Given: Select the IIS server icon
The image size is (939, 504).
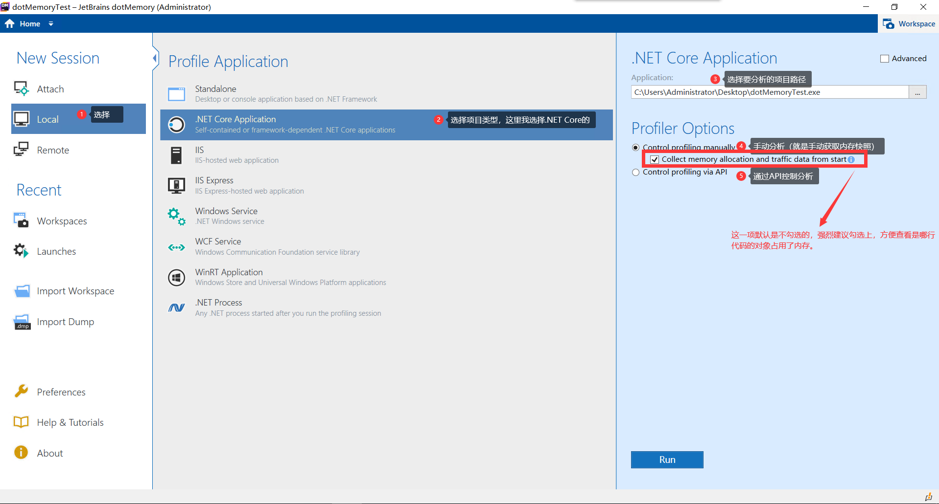Looking at the screenshot, I should point(176,155).
